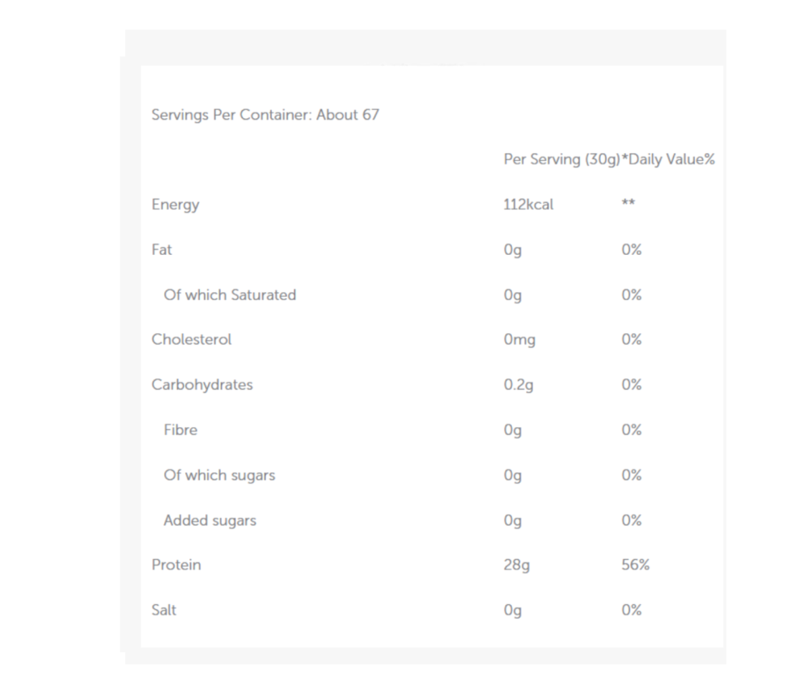
Task: Select the 0g value in Salt row
Action: point(512,610)
